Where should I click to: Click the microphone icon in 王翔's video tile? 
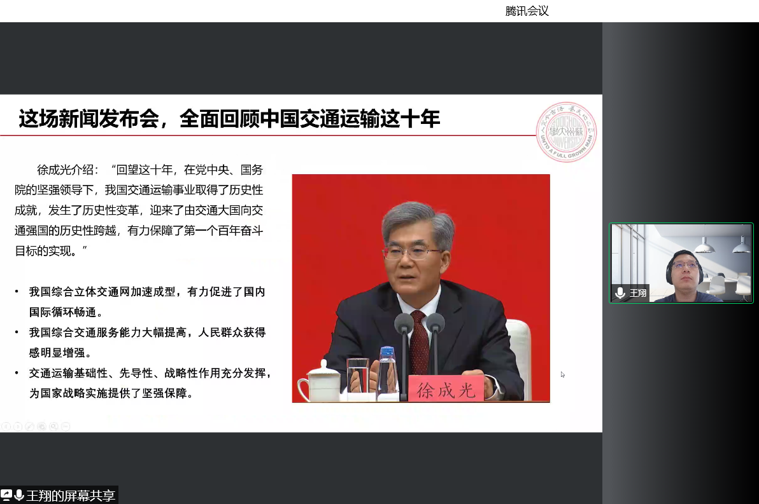[620, 293]
